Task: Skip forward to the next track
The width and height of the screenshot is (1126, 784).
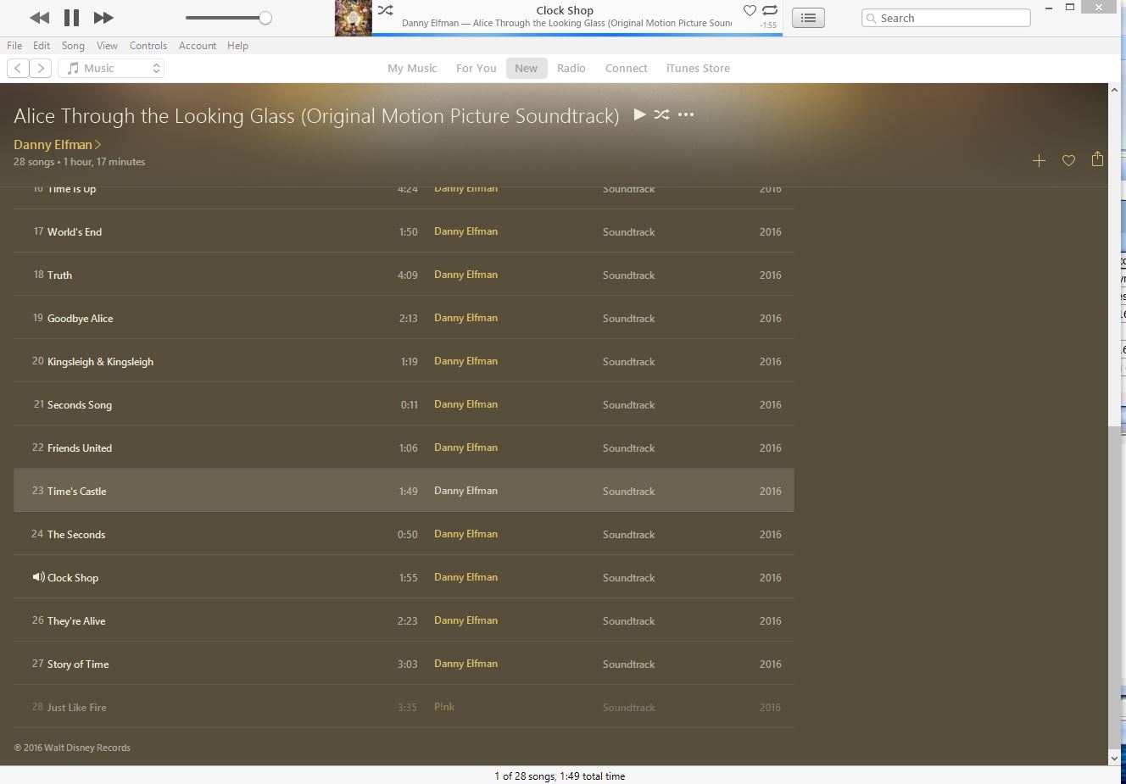Action: click(103, 18)
